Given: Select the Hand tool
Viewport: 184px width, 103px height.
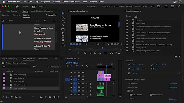Looking at the screenshot, I should point(63,40).
